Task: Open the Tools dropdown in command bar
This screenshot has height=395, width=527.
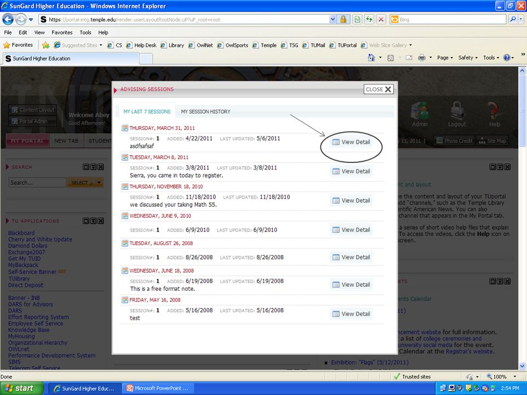Action: (x=491, y=58)
